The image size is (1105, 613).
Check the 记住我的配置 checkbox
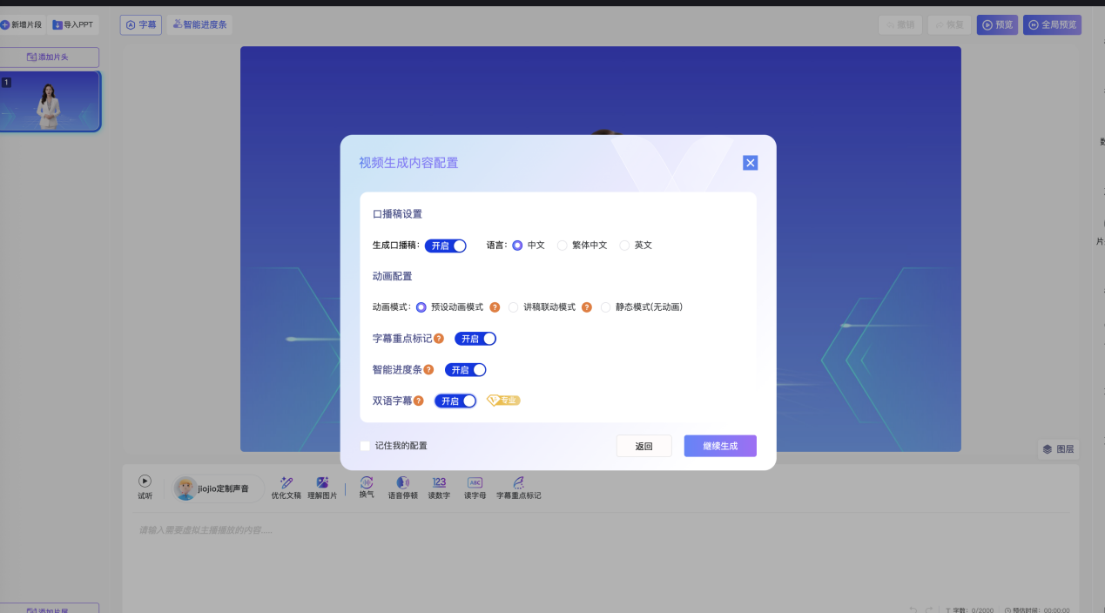coord(366,446)
